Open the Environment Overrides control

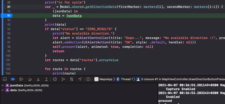(x=72, y=79)
